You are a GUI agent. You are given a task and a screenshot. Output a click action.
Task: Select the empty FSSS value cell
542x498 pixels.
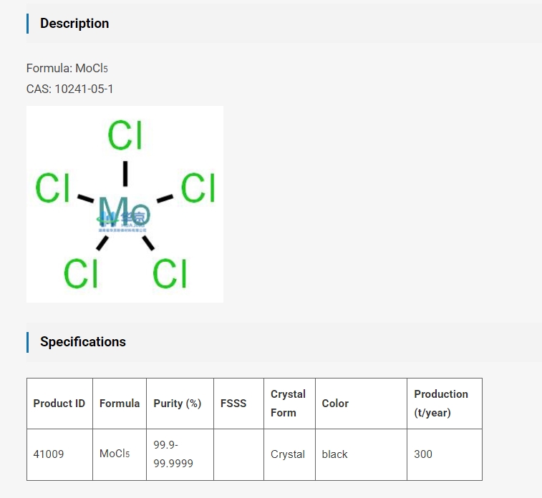tap(238, 454)
